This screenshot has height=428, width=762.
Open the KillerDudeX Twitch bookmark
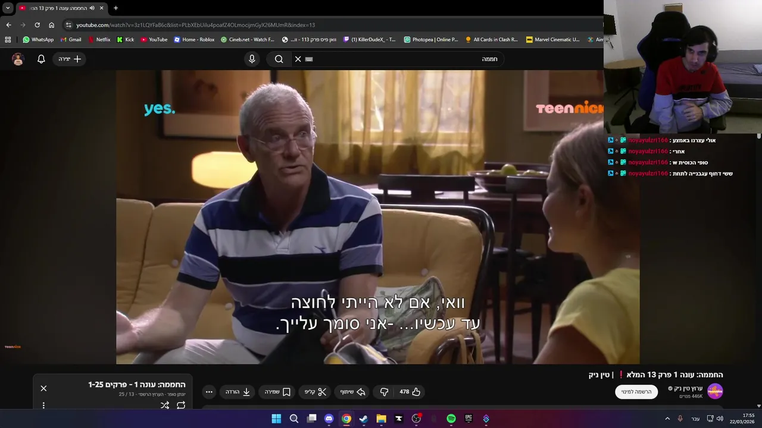coord(370,39)
